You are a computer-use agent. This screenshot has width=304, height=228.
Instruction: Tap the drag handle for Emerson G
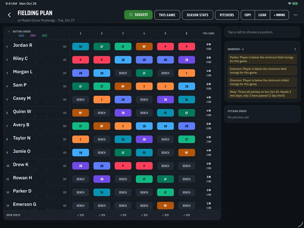[x=65, y=206]
